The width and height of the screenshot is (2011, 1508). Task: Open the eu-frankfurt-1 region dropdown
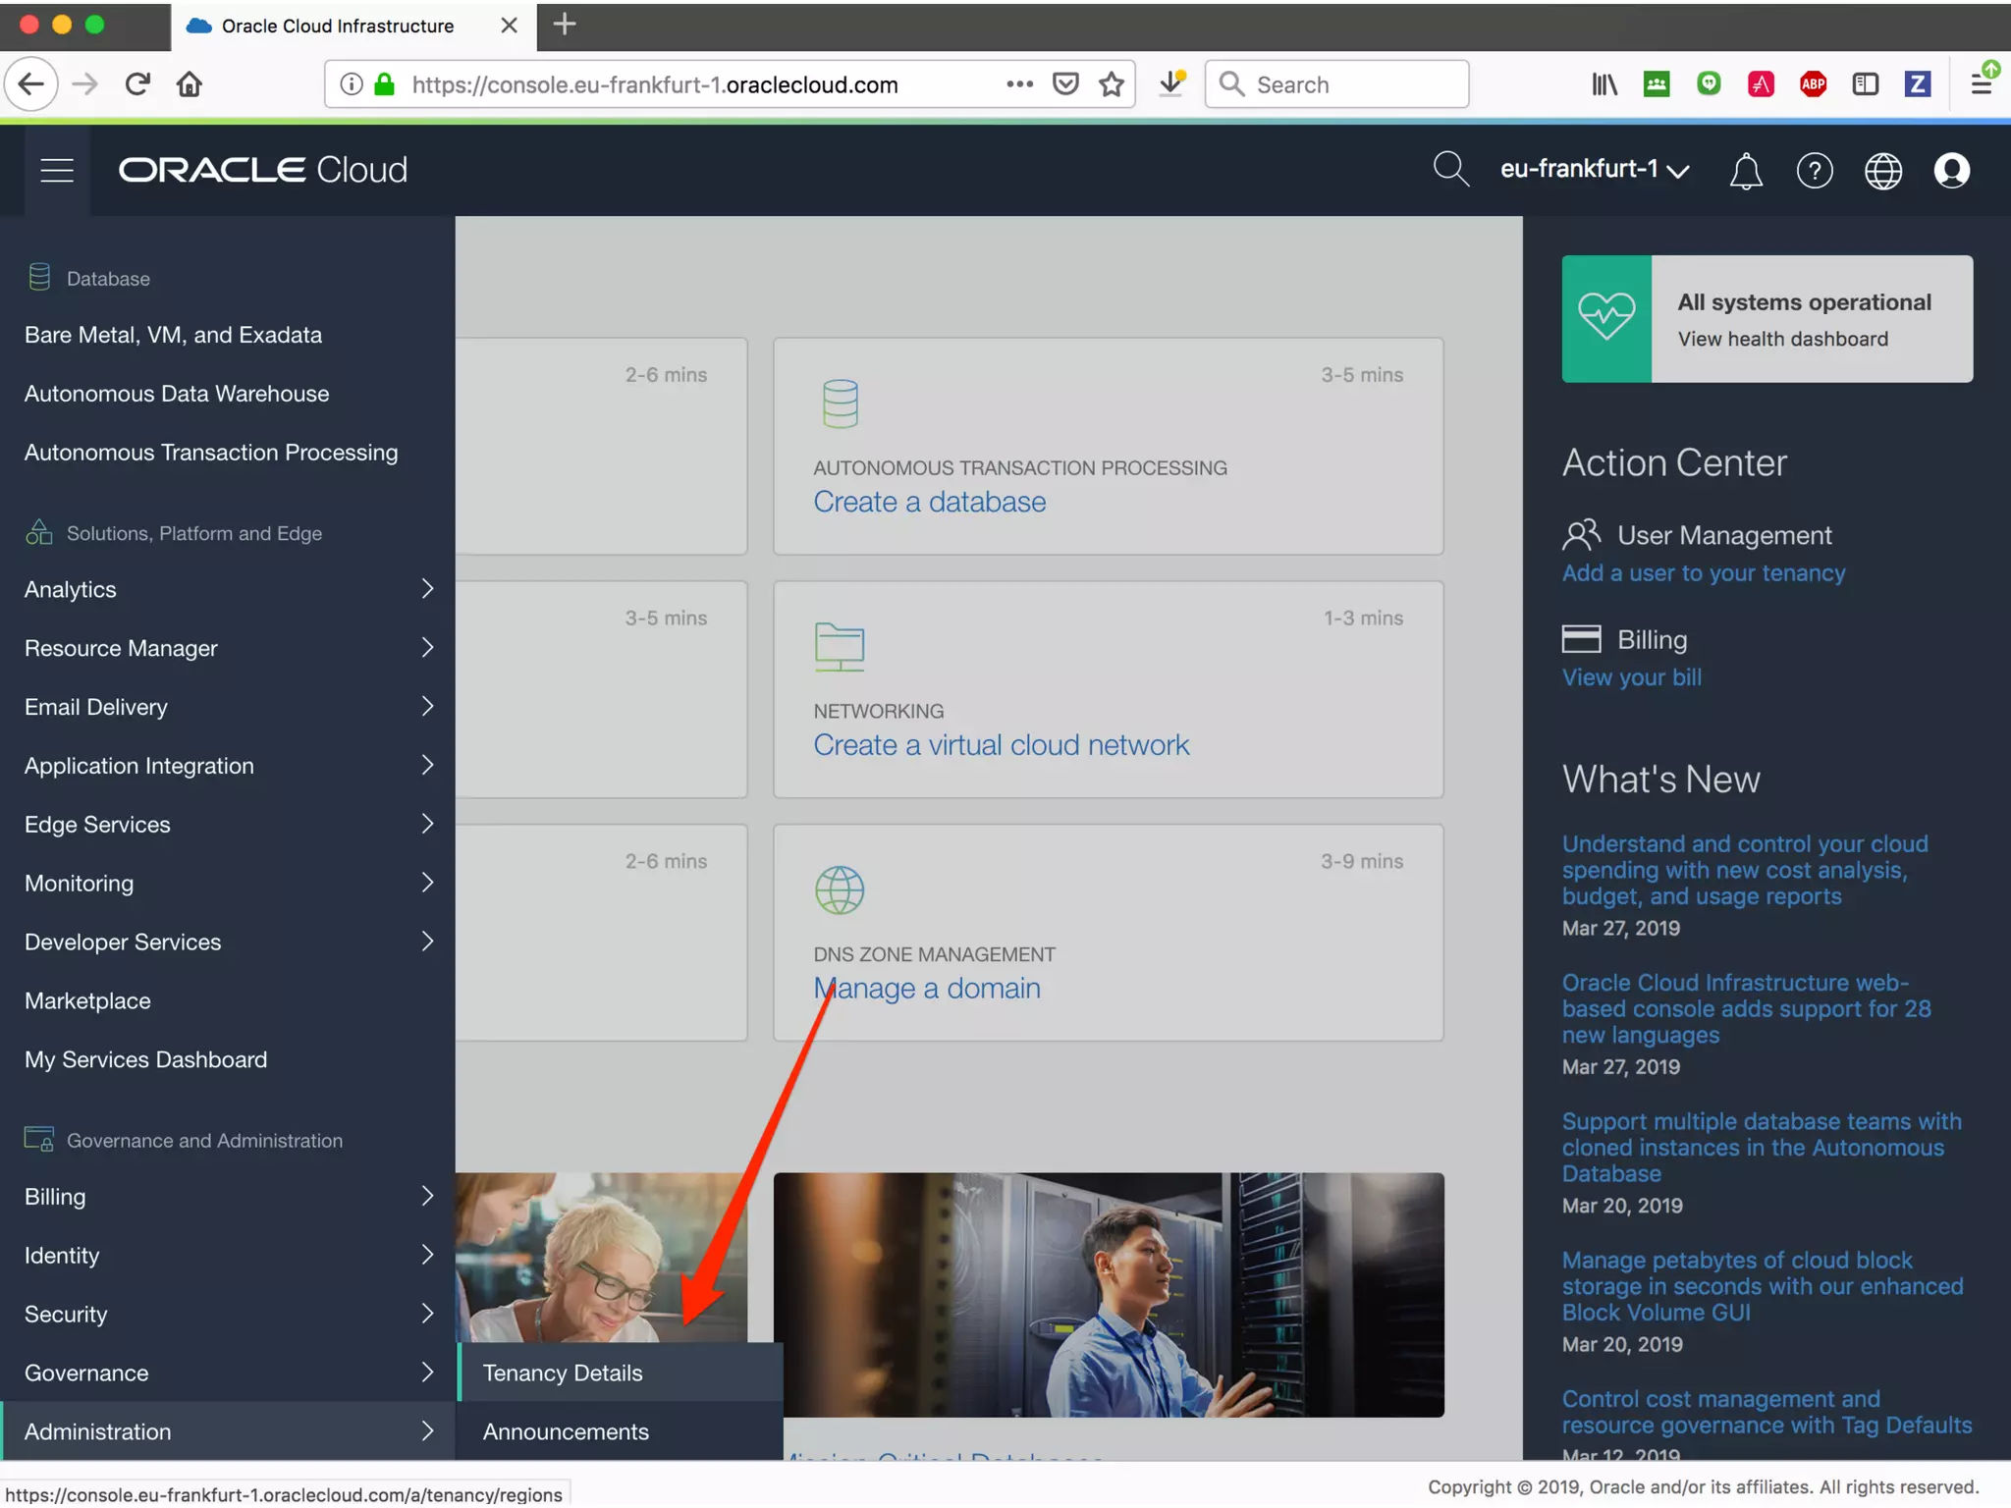click(1594, 169)
